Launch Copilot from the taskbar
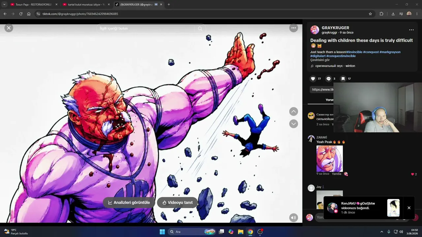The height and width of the screenshot is (237, 422). tap(231, 232)
